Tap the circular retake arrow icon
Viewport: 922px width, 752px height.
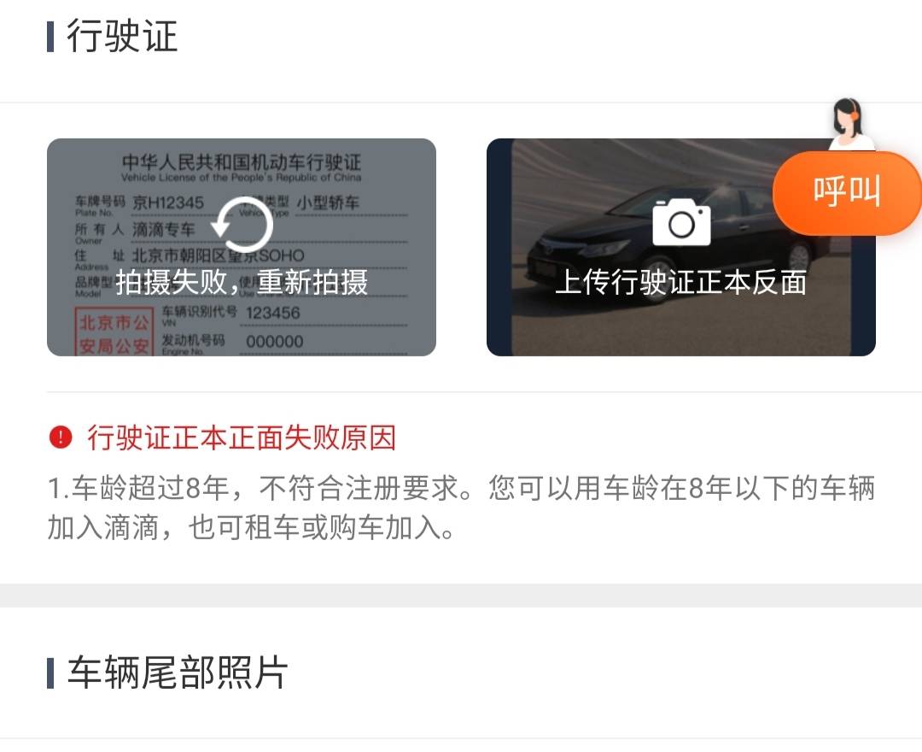[242, 226]
